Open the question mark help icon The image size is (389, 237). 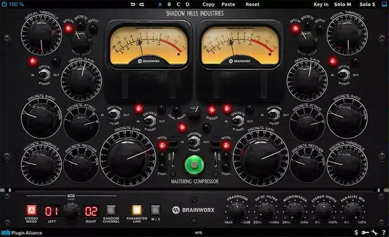coord(384,233)
